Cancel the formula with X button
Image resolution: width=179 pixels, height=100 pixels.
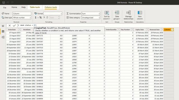coord(10,25)
